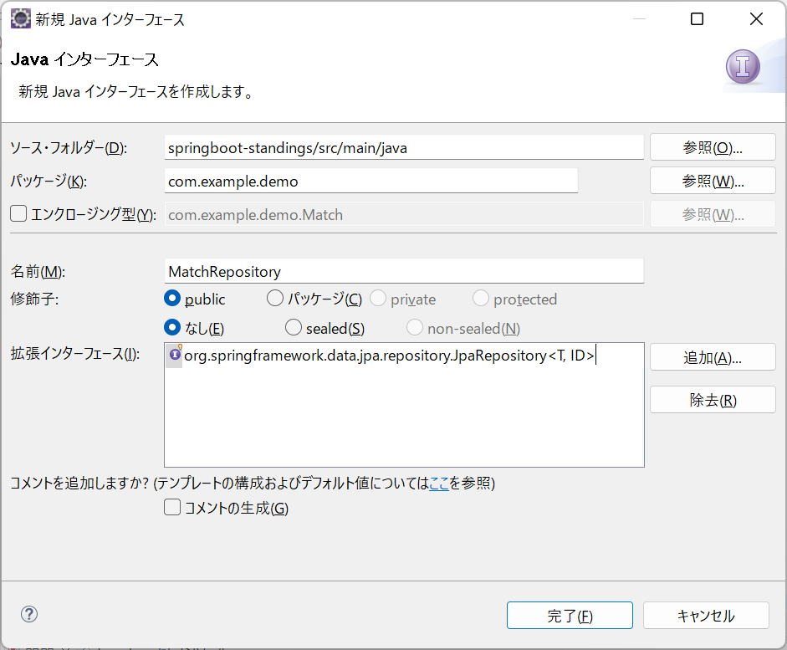Select the JpaRepository interface list entry
The height and width of the screenshot is (650, 787).
click(x=385, y=356)
